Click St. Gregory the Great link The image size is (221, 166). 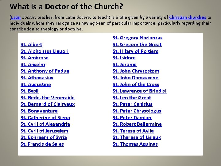pos(137,45)
